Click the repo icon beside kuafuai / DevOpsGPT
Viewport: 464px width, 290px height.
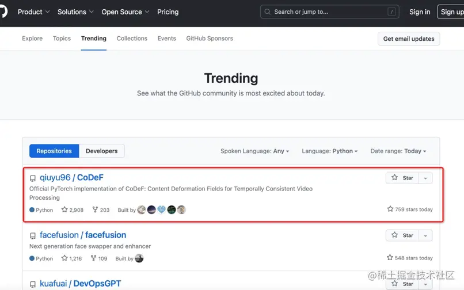(x=33, y=284)
